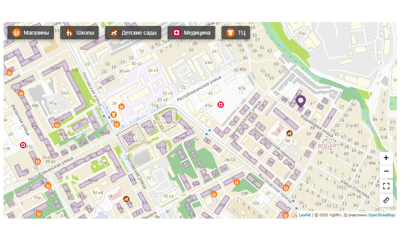Toggle the Школы schools filter
Screen dimensions: 402x236
pos(79,33)
